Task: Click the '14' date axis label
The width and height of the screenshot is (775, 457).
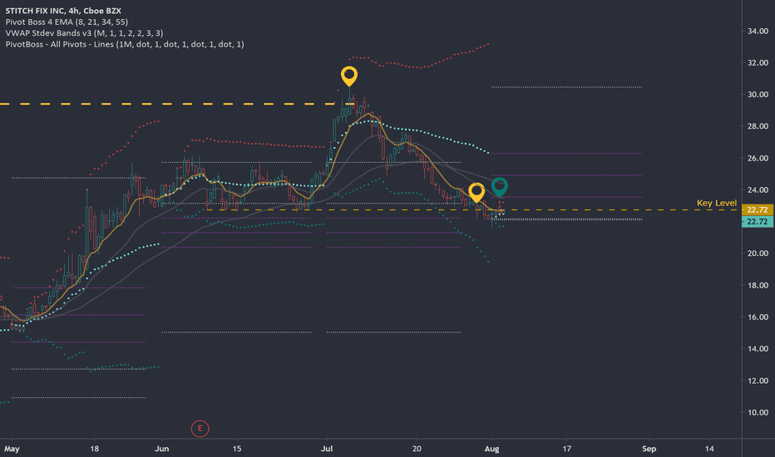Action: pos(709,449)
